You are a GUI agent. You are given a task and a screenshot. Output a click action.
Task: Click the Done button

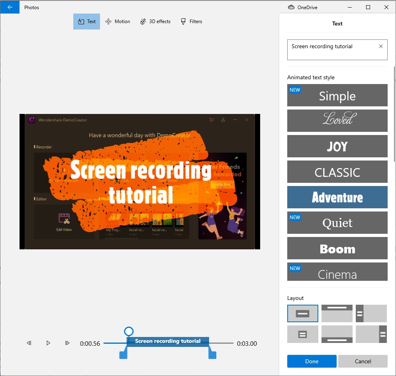[x=312, y=361]
